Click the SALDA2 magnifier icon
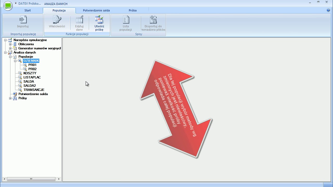This screenshot has height=187, width=333. (x=20, y=86)
